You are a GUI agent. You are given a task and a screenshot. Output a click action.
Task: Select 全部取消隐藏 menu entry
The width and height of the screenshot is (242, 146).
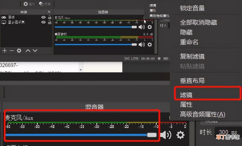(x=198, y=23)
